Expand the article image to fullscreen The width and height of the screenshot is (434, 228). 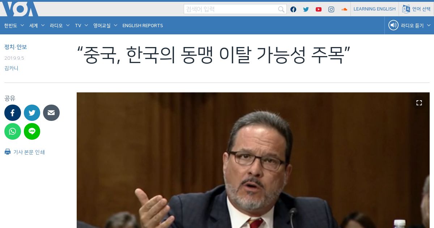click(419, 103)
